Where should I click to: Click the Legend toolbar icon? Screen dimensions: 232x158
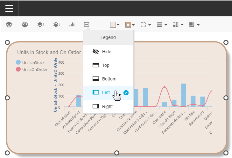[87, 24]
